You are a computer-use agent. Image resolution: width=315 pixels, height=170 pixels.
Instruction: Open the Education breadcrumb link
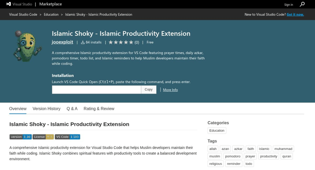coord(51,14)
